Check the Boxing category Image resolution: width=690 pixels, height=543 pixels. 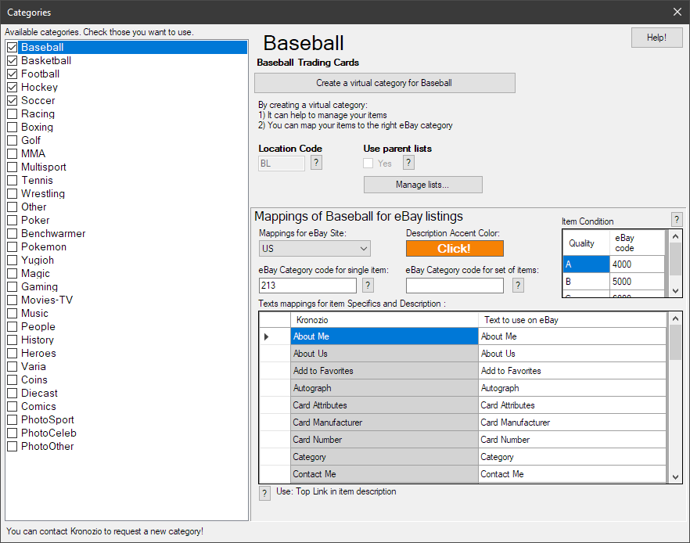pyautogui.click(x=13, y=128)
